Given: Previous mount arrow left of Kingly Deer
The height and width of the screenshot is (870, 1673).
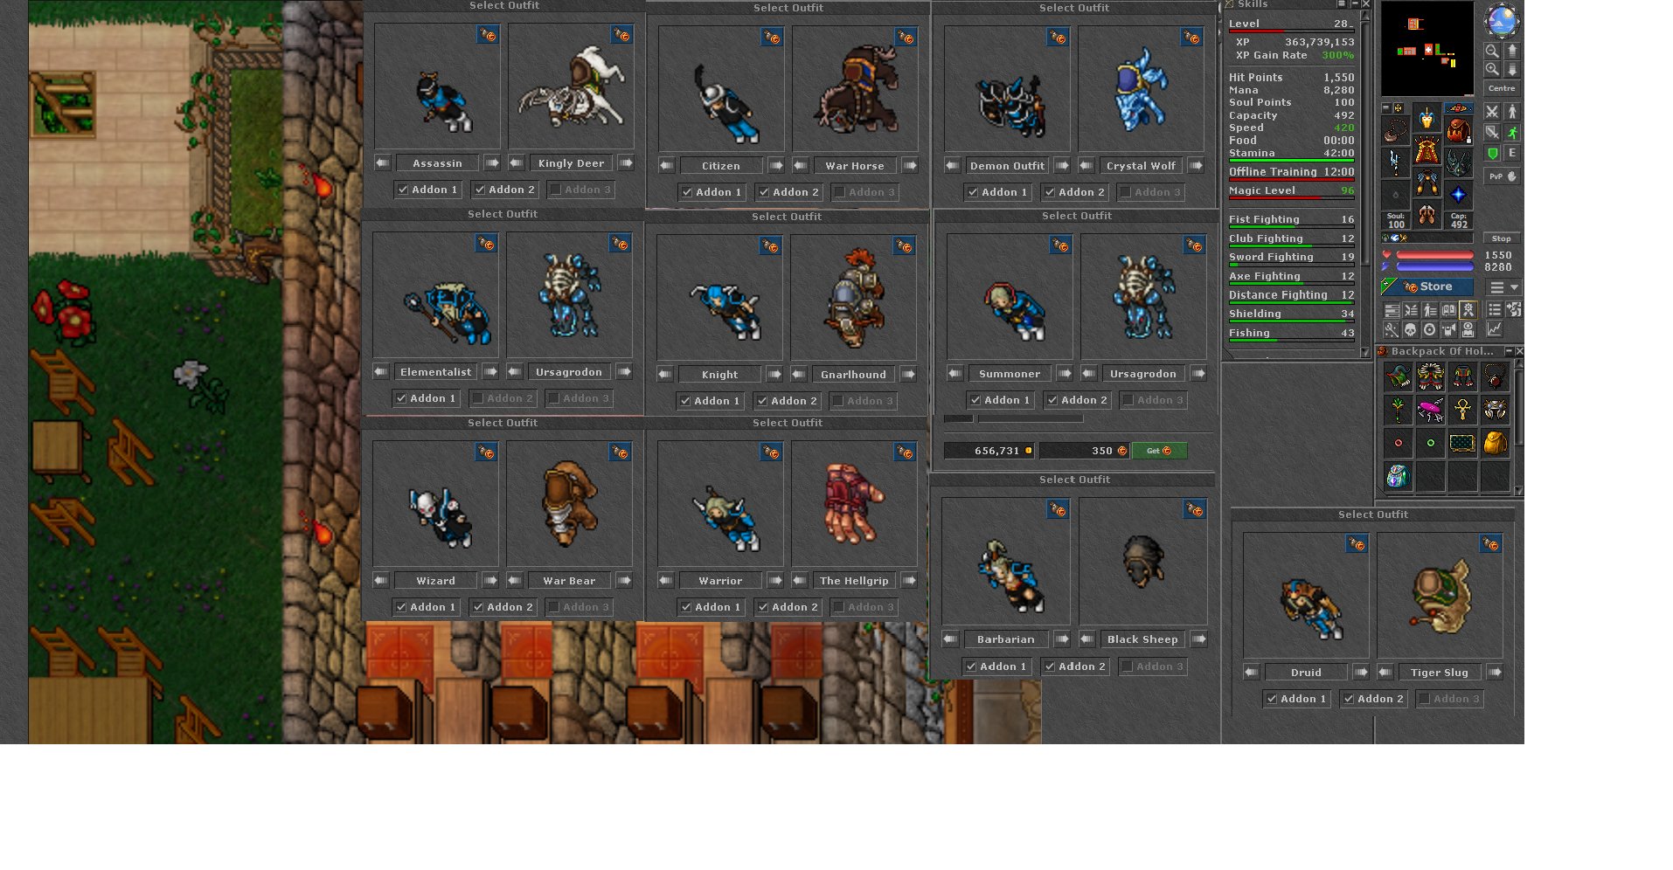Looking at the screenshot, I should point(517,163).
